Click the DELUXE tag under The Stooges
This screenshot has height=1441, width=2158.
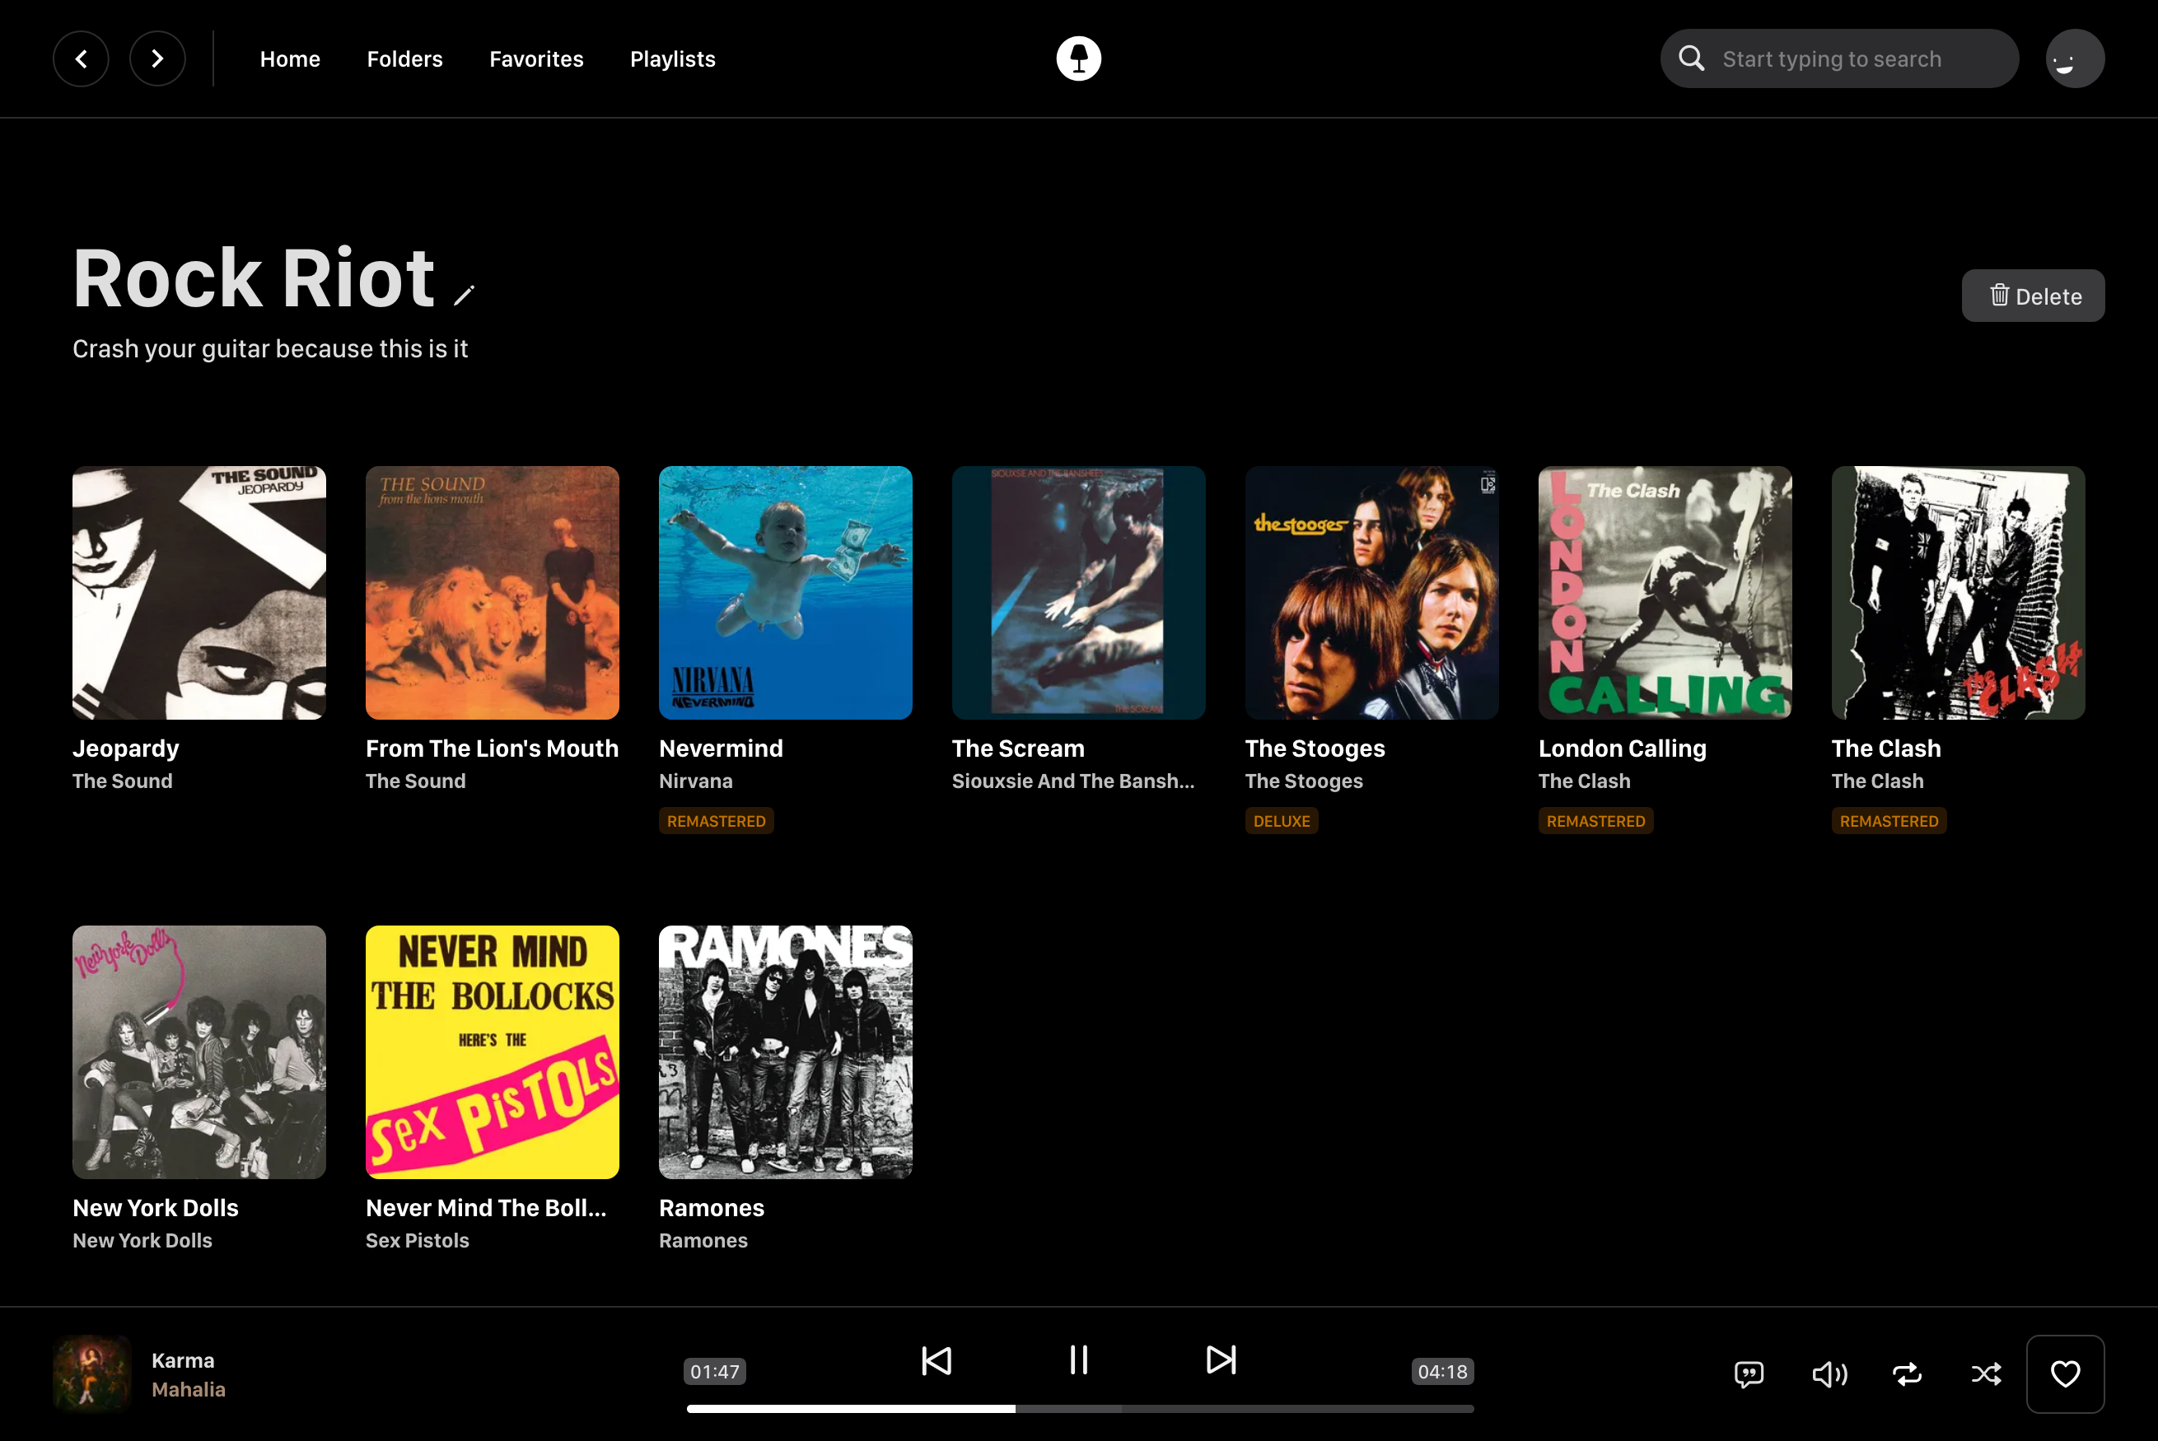tap(1281, 821)
